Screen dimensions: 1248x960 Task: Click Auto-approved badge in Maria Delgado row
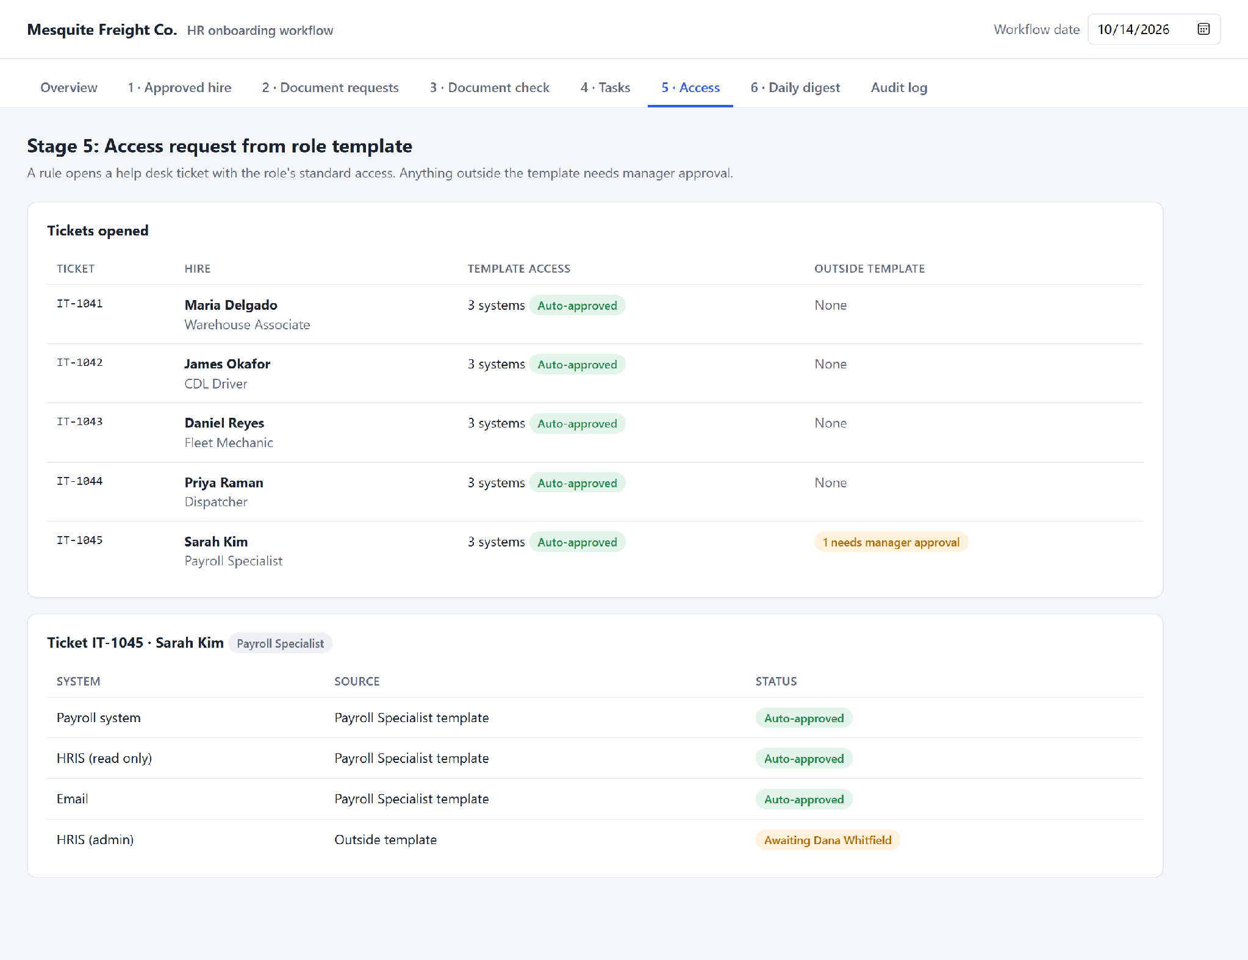pos(577,306)
